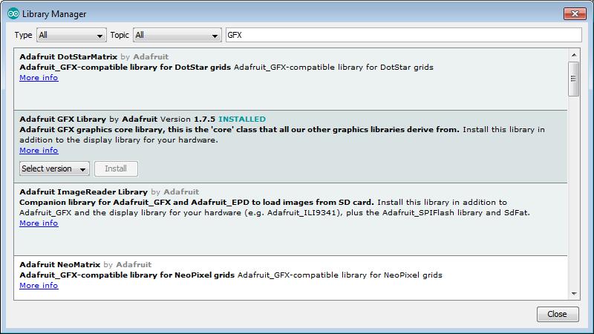Close Library Manager with red X button
The image size is (594, 334).
tap(575, 13)
